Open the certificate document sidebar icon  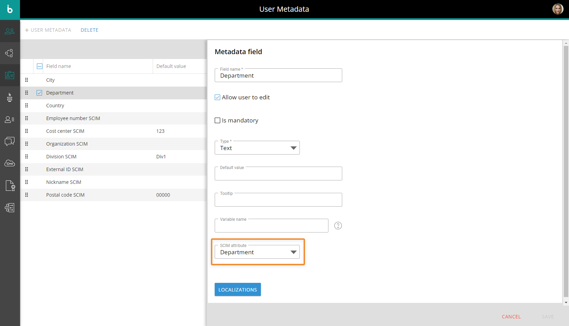tap(10, 186)
